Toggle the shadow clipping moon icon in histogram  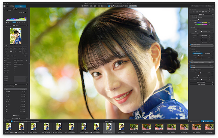[x=6, y=22]
